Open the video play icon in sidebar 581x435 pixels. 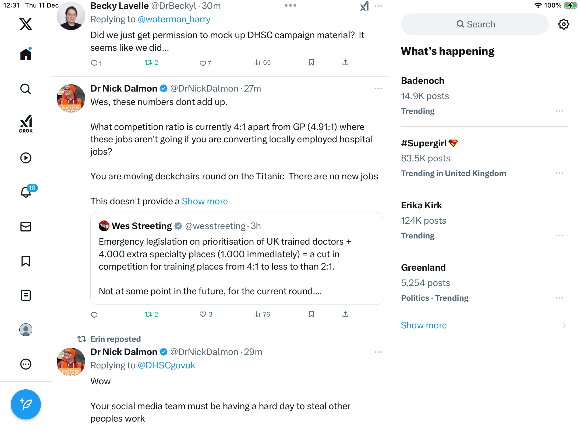(x=26, y=158)
